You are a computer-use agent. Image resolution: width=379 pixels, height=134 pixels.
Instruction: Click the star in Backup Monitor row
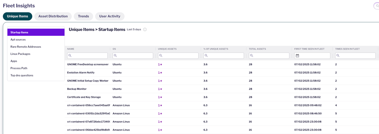(161, 89)
